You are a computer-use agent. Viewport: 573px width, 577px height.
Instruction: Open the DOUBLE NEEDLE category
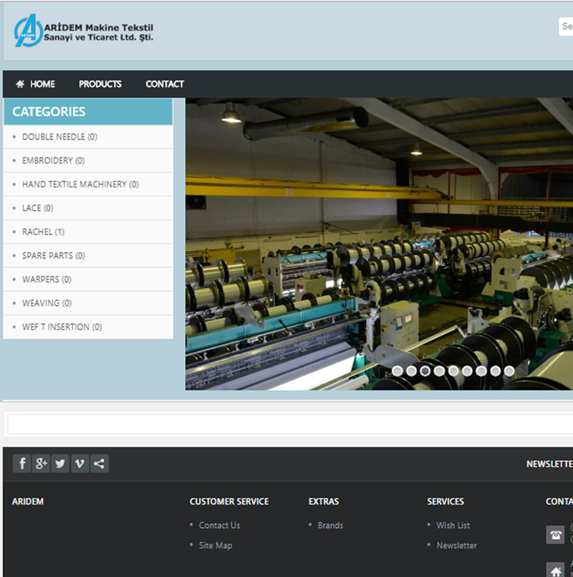coord(59,137)
